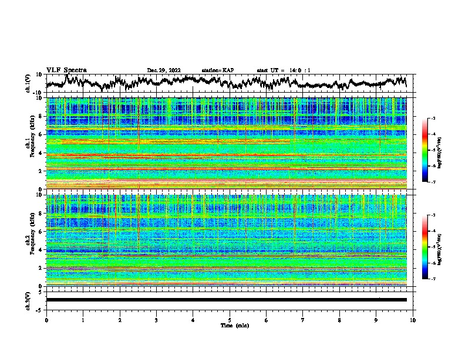Click the "ch.1(V)" waveform axis label
Image resolution: width=465 pixels, height=359 pixels.
click(28, 83)
